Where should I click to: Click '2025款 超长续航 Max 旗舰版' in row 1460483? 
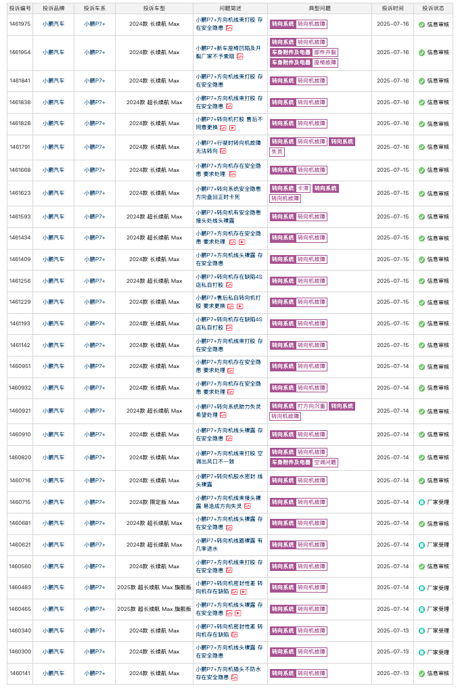coord(154,587)
